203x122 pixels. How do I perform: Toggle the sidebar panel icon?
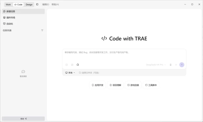click(x=37, y=4)
